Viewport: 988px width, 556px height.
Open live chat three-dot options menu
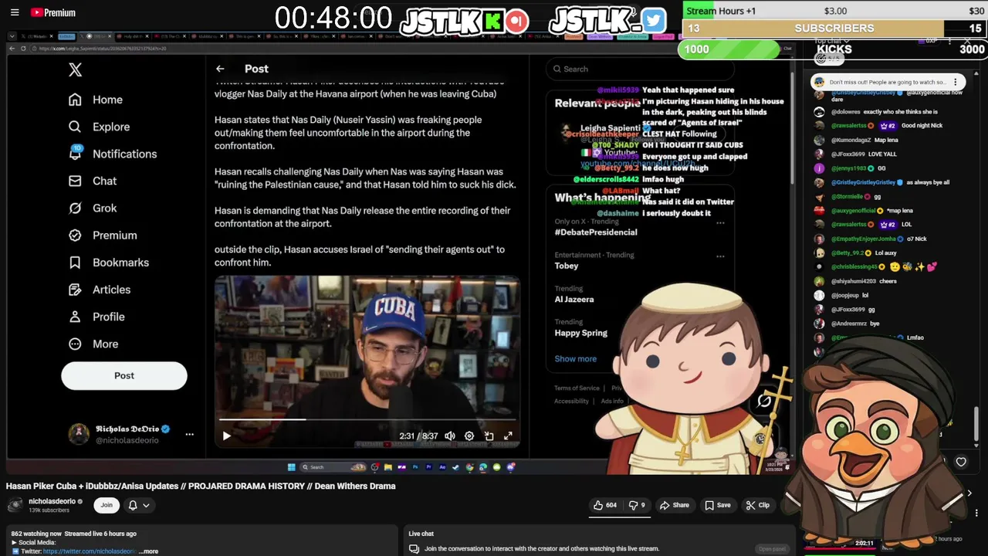(951, 41)
